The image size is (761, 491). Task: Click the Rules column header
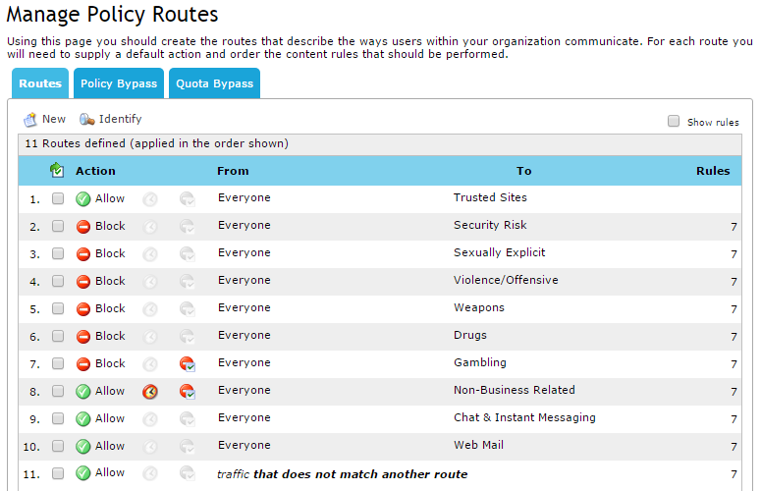point(713,171)
